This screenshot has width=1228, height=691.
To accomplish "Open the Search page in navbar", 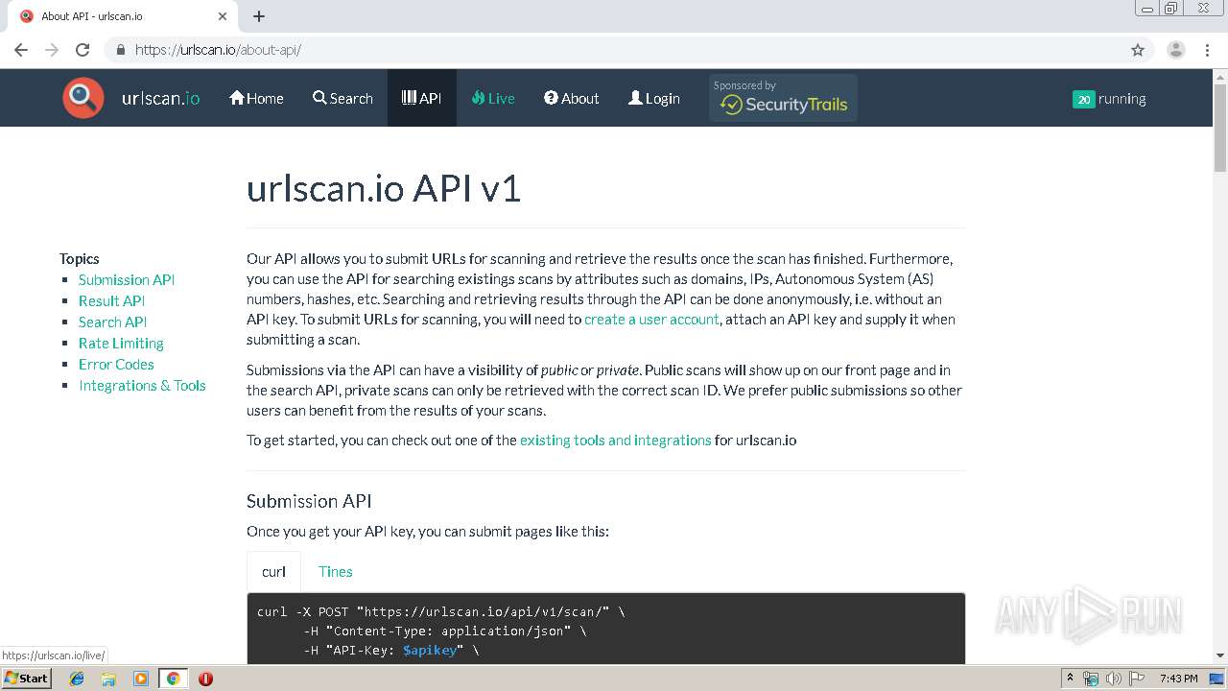I will [x=342, y=98].
